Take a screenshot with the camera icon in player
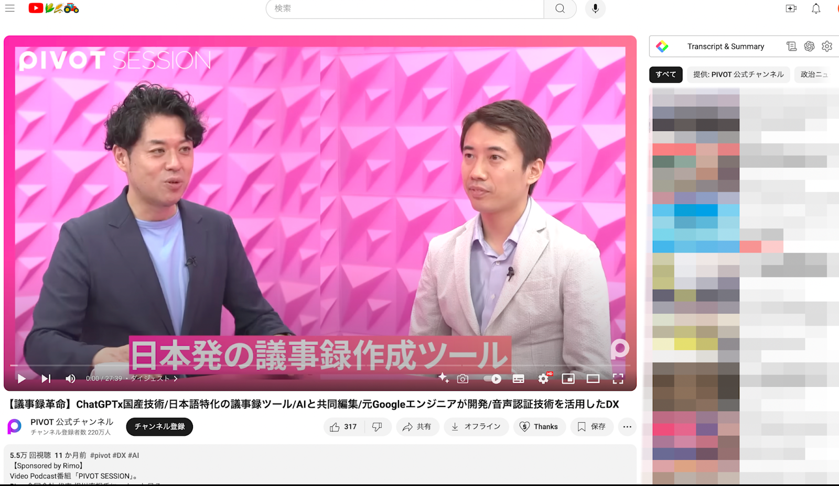This screenshot has height=486, width=839. [462, 378]
